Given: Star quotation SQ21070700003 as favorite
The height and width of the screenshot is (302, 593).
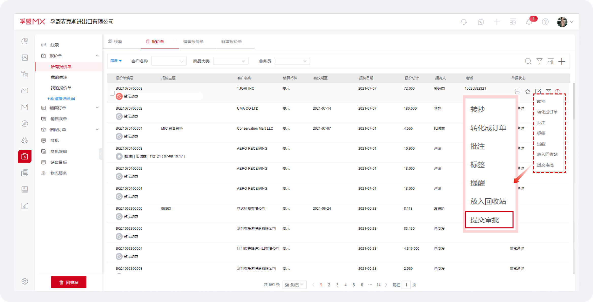Looking at the screenshot, I should click(528, 91).
